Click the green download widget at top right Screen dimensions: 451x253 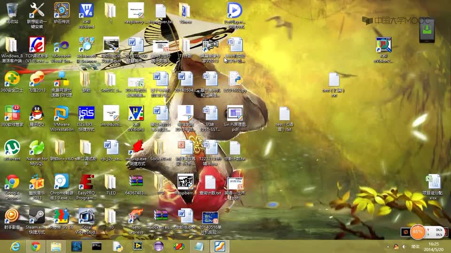[427, 30]
